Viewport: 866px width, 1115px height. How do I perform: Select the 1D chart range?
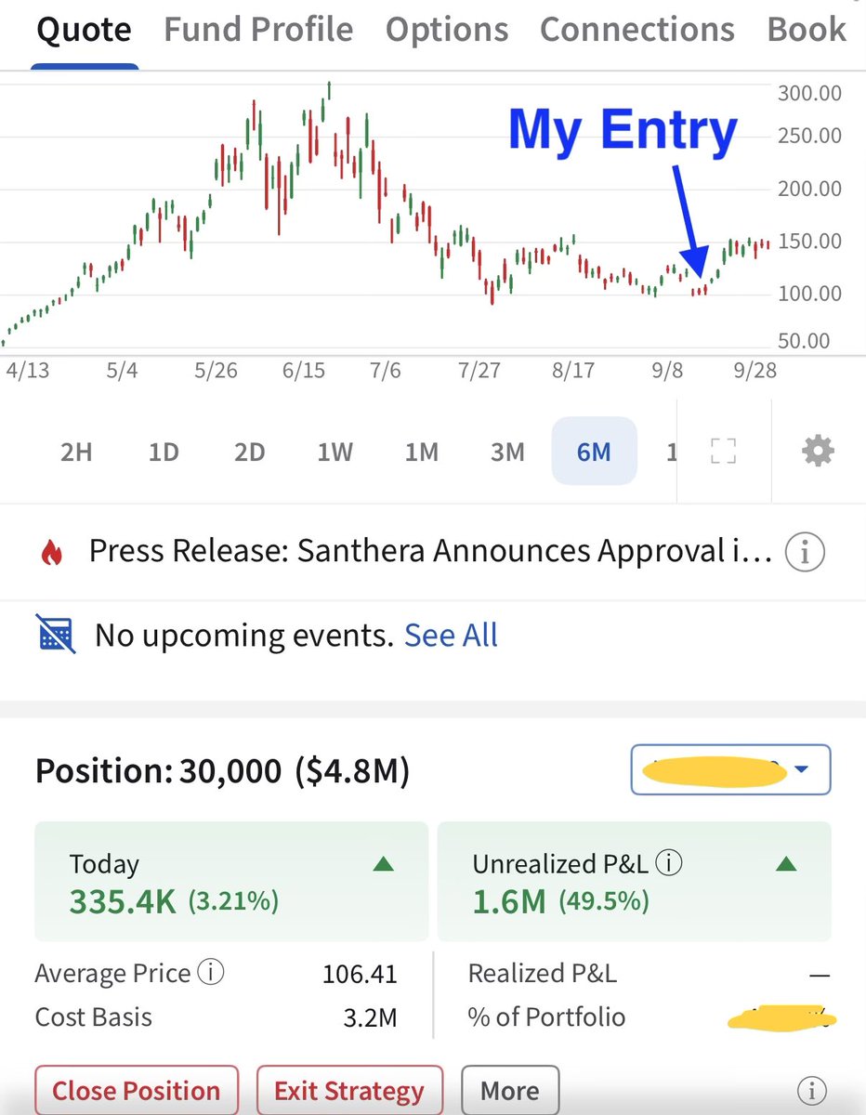(164, 453)
